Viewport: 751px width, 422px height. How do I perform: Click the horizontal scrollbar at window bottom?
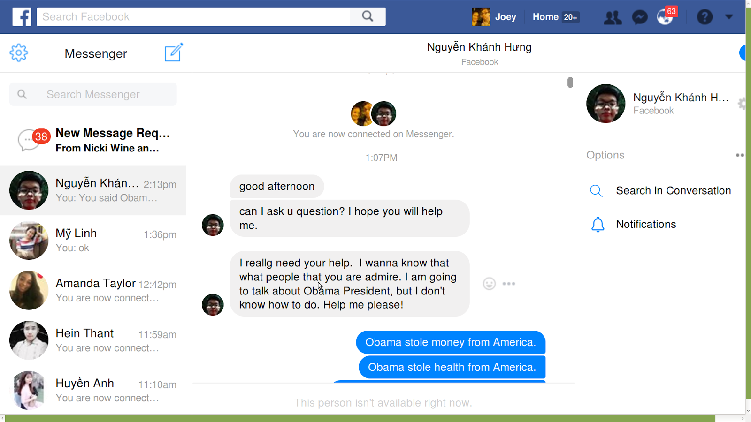coord(360,418)
